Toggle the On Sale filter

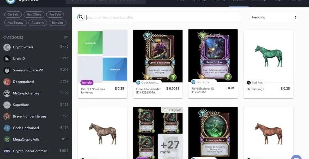point(13,15)
